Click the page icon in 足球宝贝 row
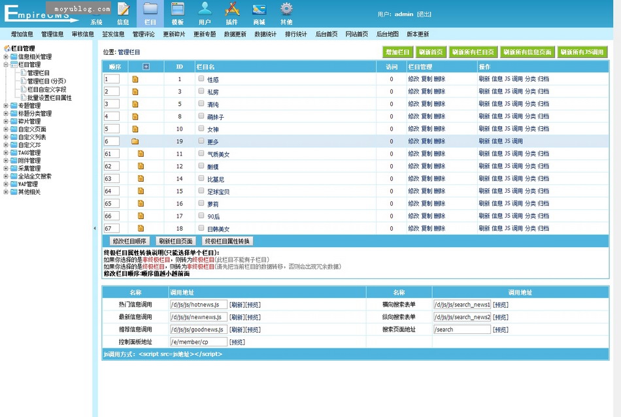The height and width of the screenshot is (417, 621). pyautogui.click(x=141, y=192)
